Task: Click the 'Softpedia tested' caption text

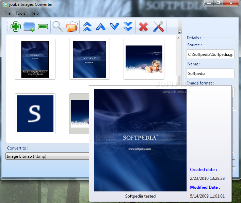Action: point(140,196)
